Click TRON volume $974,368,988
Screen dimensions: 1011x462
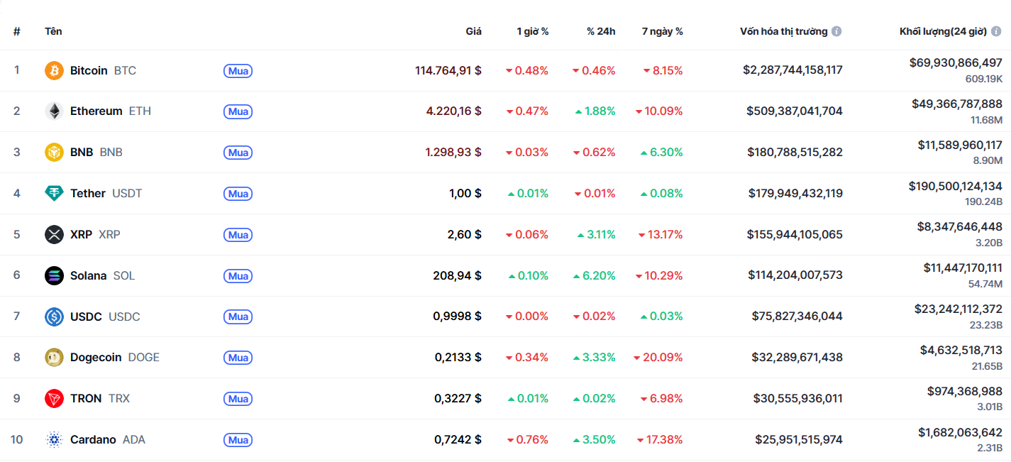pyautogui.click(x=965, y=391)
